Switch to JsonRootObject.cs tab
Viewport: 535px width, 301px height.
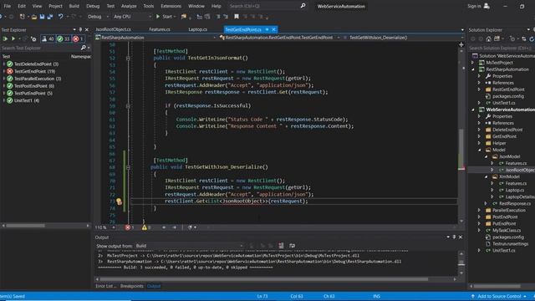coord(113,30)
